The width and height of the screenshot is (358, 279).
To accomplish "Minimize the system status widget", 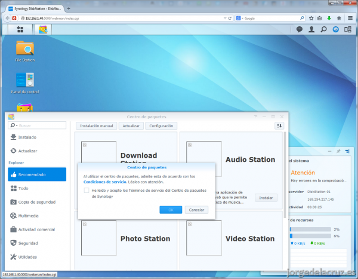I will (330, 151).
